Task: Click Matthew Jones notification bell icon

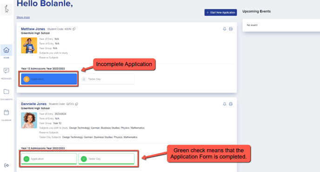Action: pos(225,29)
